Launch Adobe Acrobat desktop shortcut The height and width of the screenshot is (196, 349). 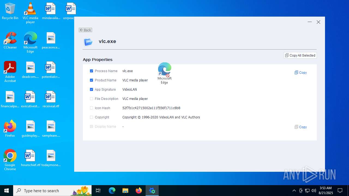click(10, 72)
